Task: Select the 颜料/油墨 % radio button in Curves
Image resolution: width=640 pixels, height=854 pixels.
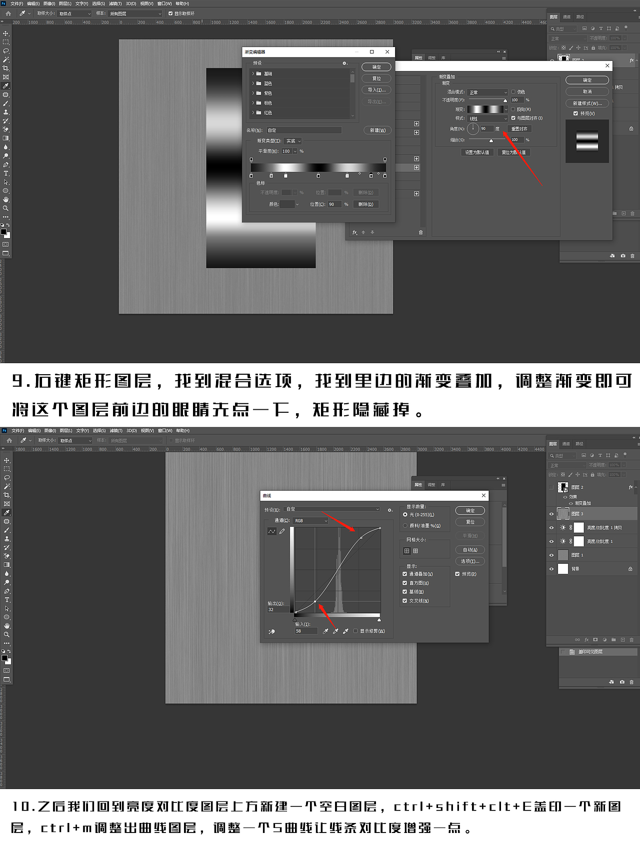Action: [405, 526]
